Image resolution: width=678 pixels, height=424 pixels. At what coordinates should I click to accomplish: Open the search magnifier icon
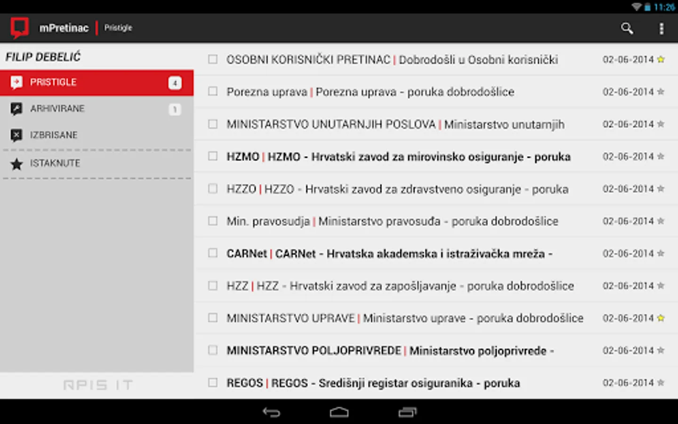pos(627,28)
